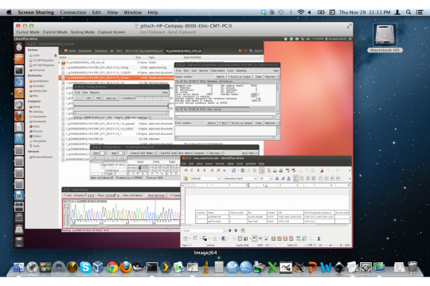Toggle Scroll on output in GAP Output window
This screenshot has height=286, width=430.
point(239,77)
